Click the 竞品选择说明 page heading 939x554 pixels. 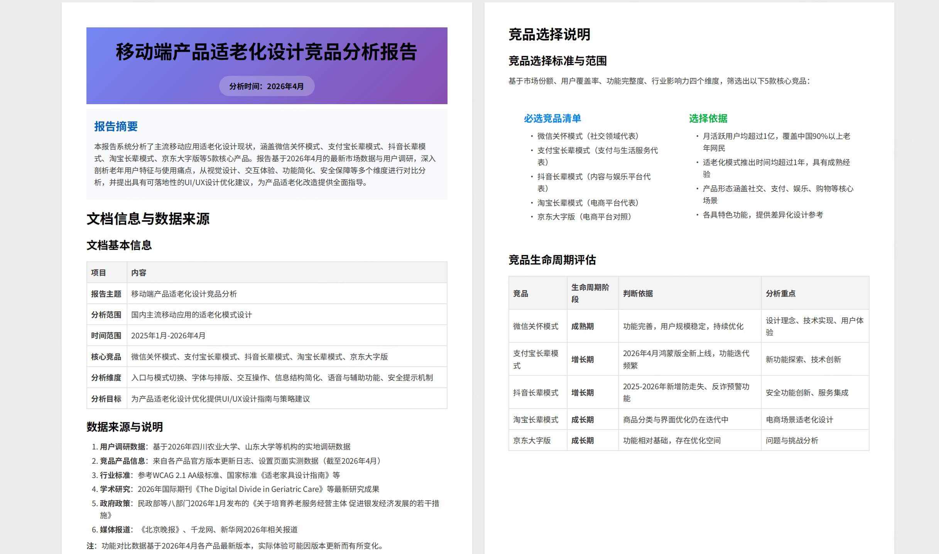tap(549, 35)
